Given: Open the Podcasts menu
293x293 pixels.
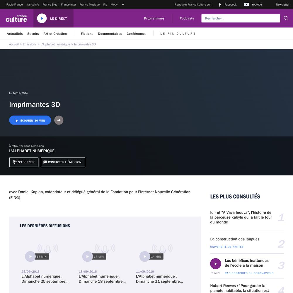Looking at the screenshot, I should (187, 18).
